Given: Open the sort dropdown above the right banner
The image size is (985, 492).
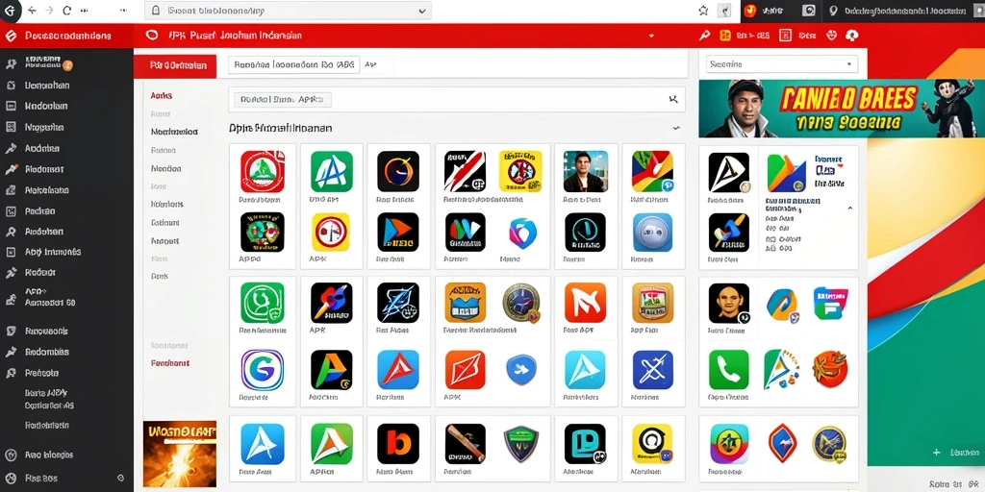Looking at the screenshot, I should point(782,64).
